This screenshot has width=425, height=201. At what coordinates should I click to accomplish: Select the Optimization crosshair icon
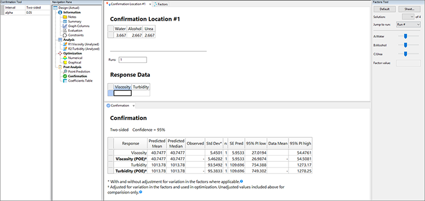pos(60,53)
